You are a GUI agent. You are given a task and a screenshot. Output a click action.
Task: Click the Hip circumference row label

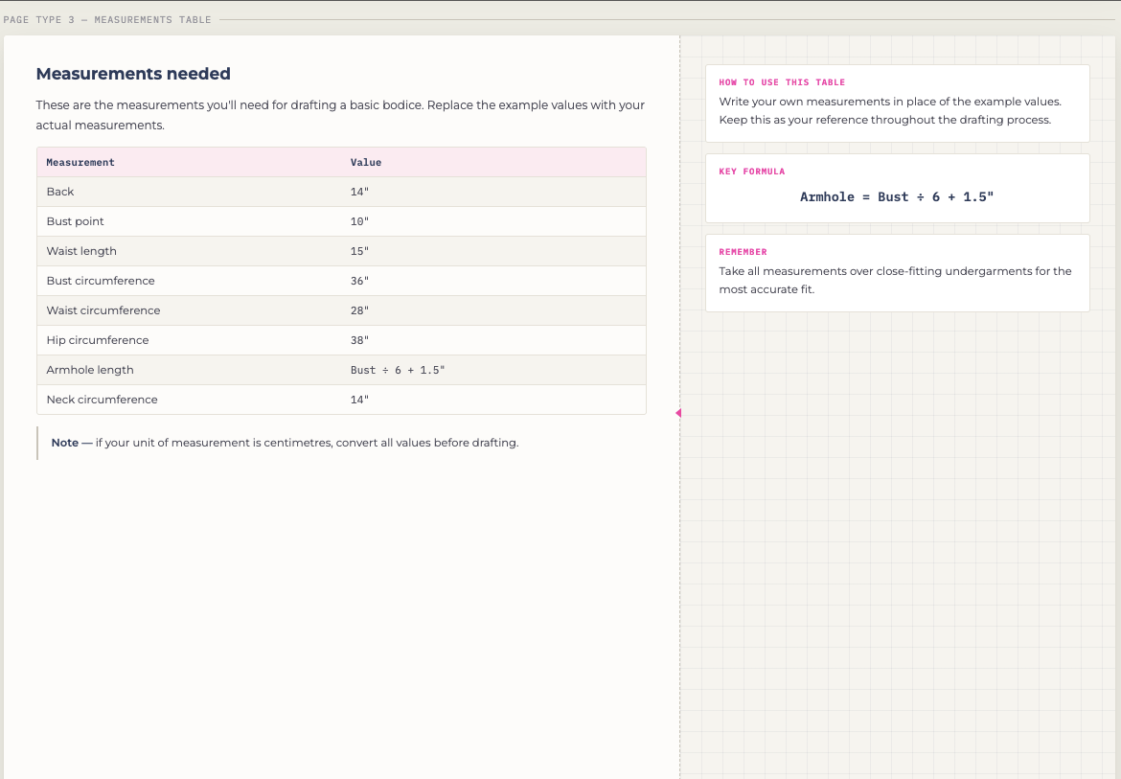tap(98, 340)
